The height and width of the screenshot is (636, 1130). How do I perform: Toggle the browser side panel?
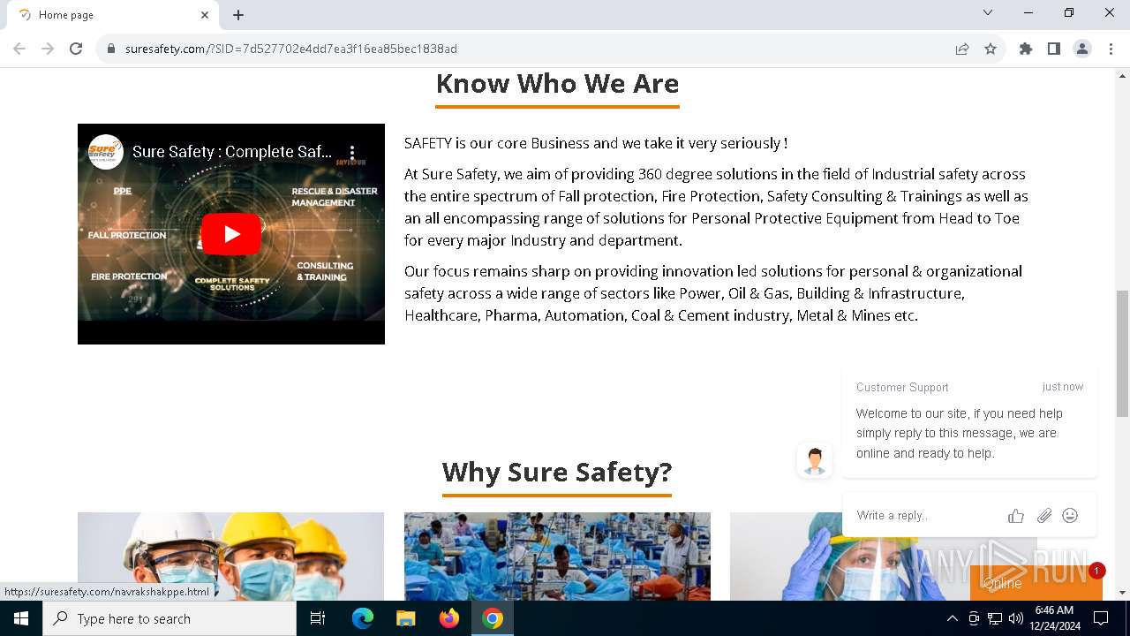pos(1054,49)
